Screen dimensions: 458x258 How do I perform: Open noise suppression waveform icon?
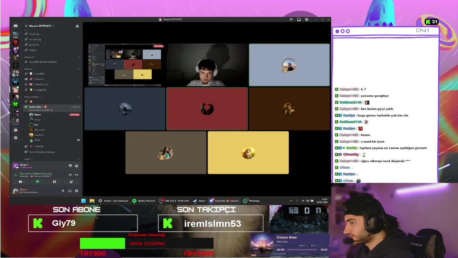(70, 175)
